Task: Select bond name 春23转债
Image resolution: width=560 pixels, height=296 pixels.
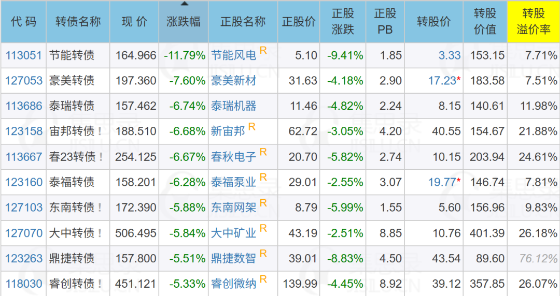Action: tap(73, 157)
